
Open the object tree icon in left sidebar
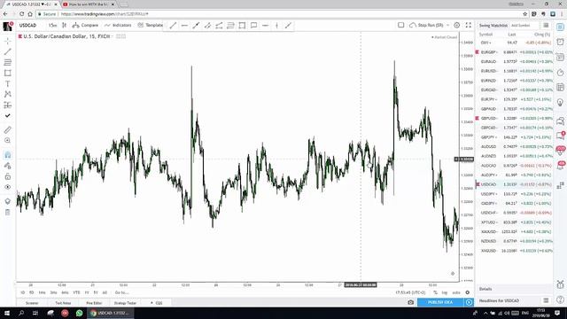click(x=8, y=201)
